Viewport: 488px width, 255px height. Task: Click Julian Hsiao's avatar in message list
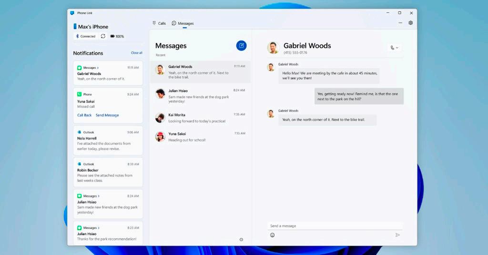pyautogui.click(x=160, y=93)
